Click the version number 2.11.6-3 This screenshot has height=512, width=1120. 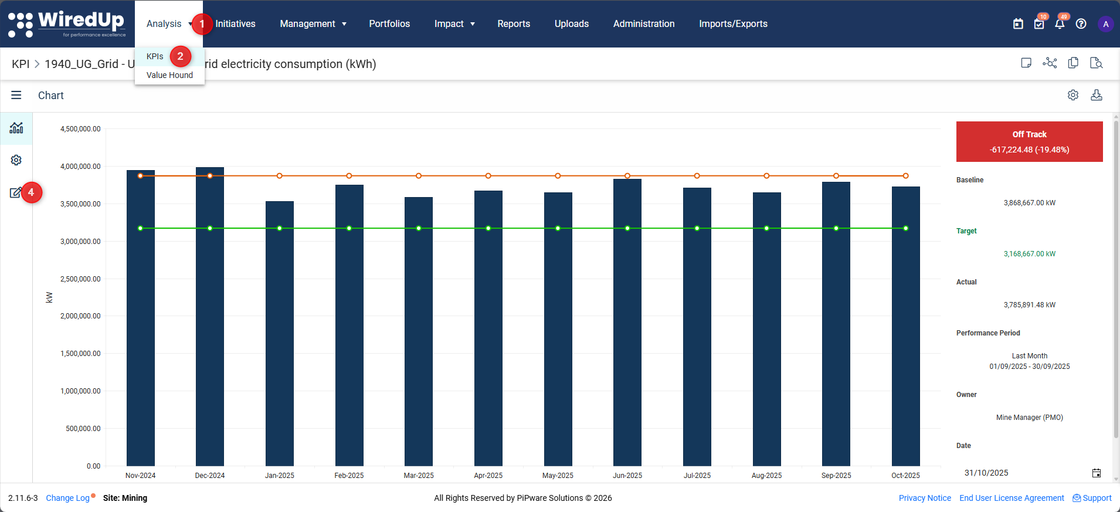pos(23,498)
